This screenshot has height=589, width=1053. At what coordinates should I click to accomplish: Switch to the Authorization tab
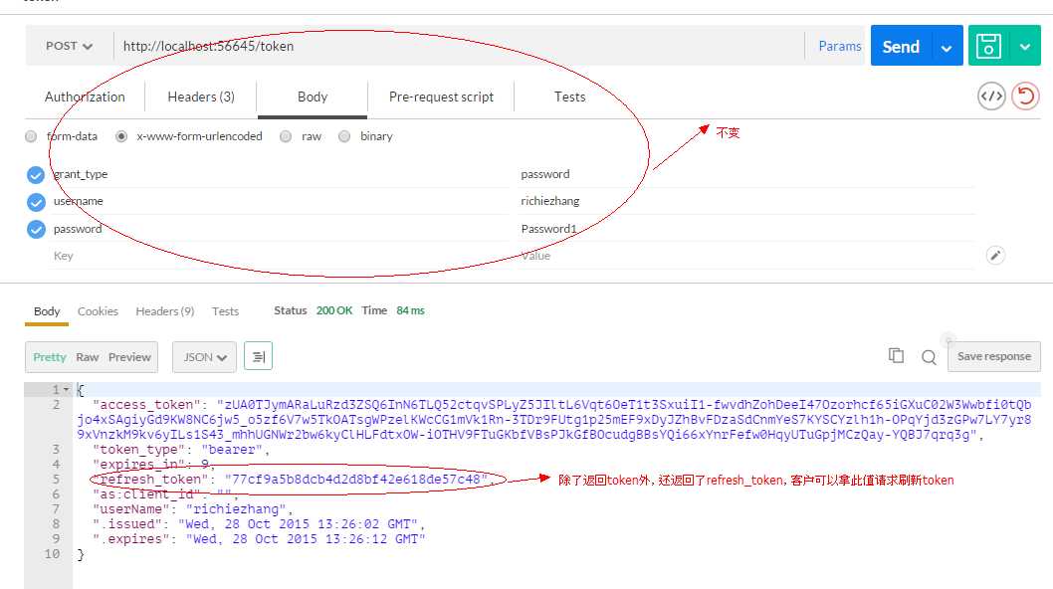point(85,97)
